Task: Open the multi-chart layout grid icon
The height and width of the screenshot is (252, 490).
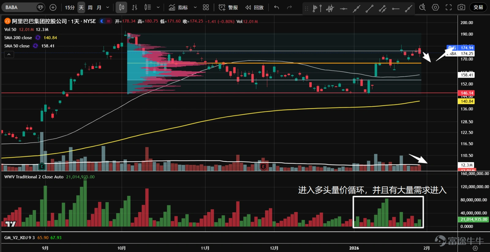Action: pos(206,7)
